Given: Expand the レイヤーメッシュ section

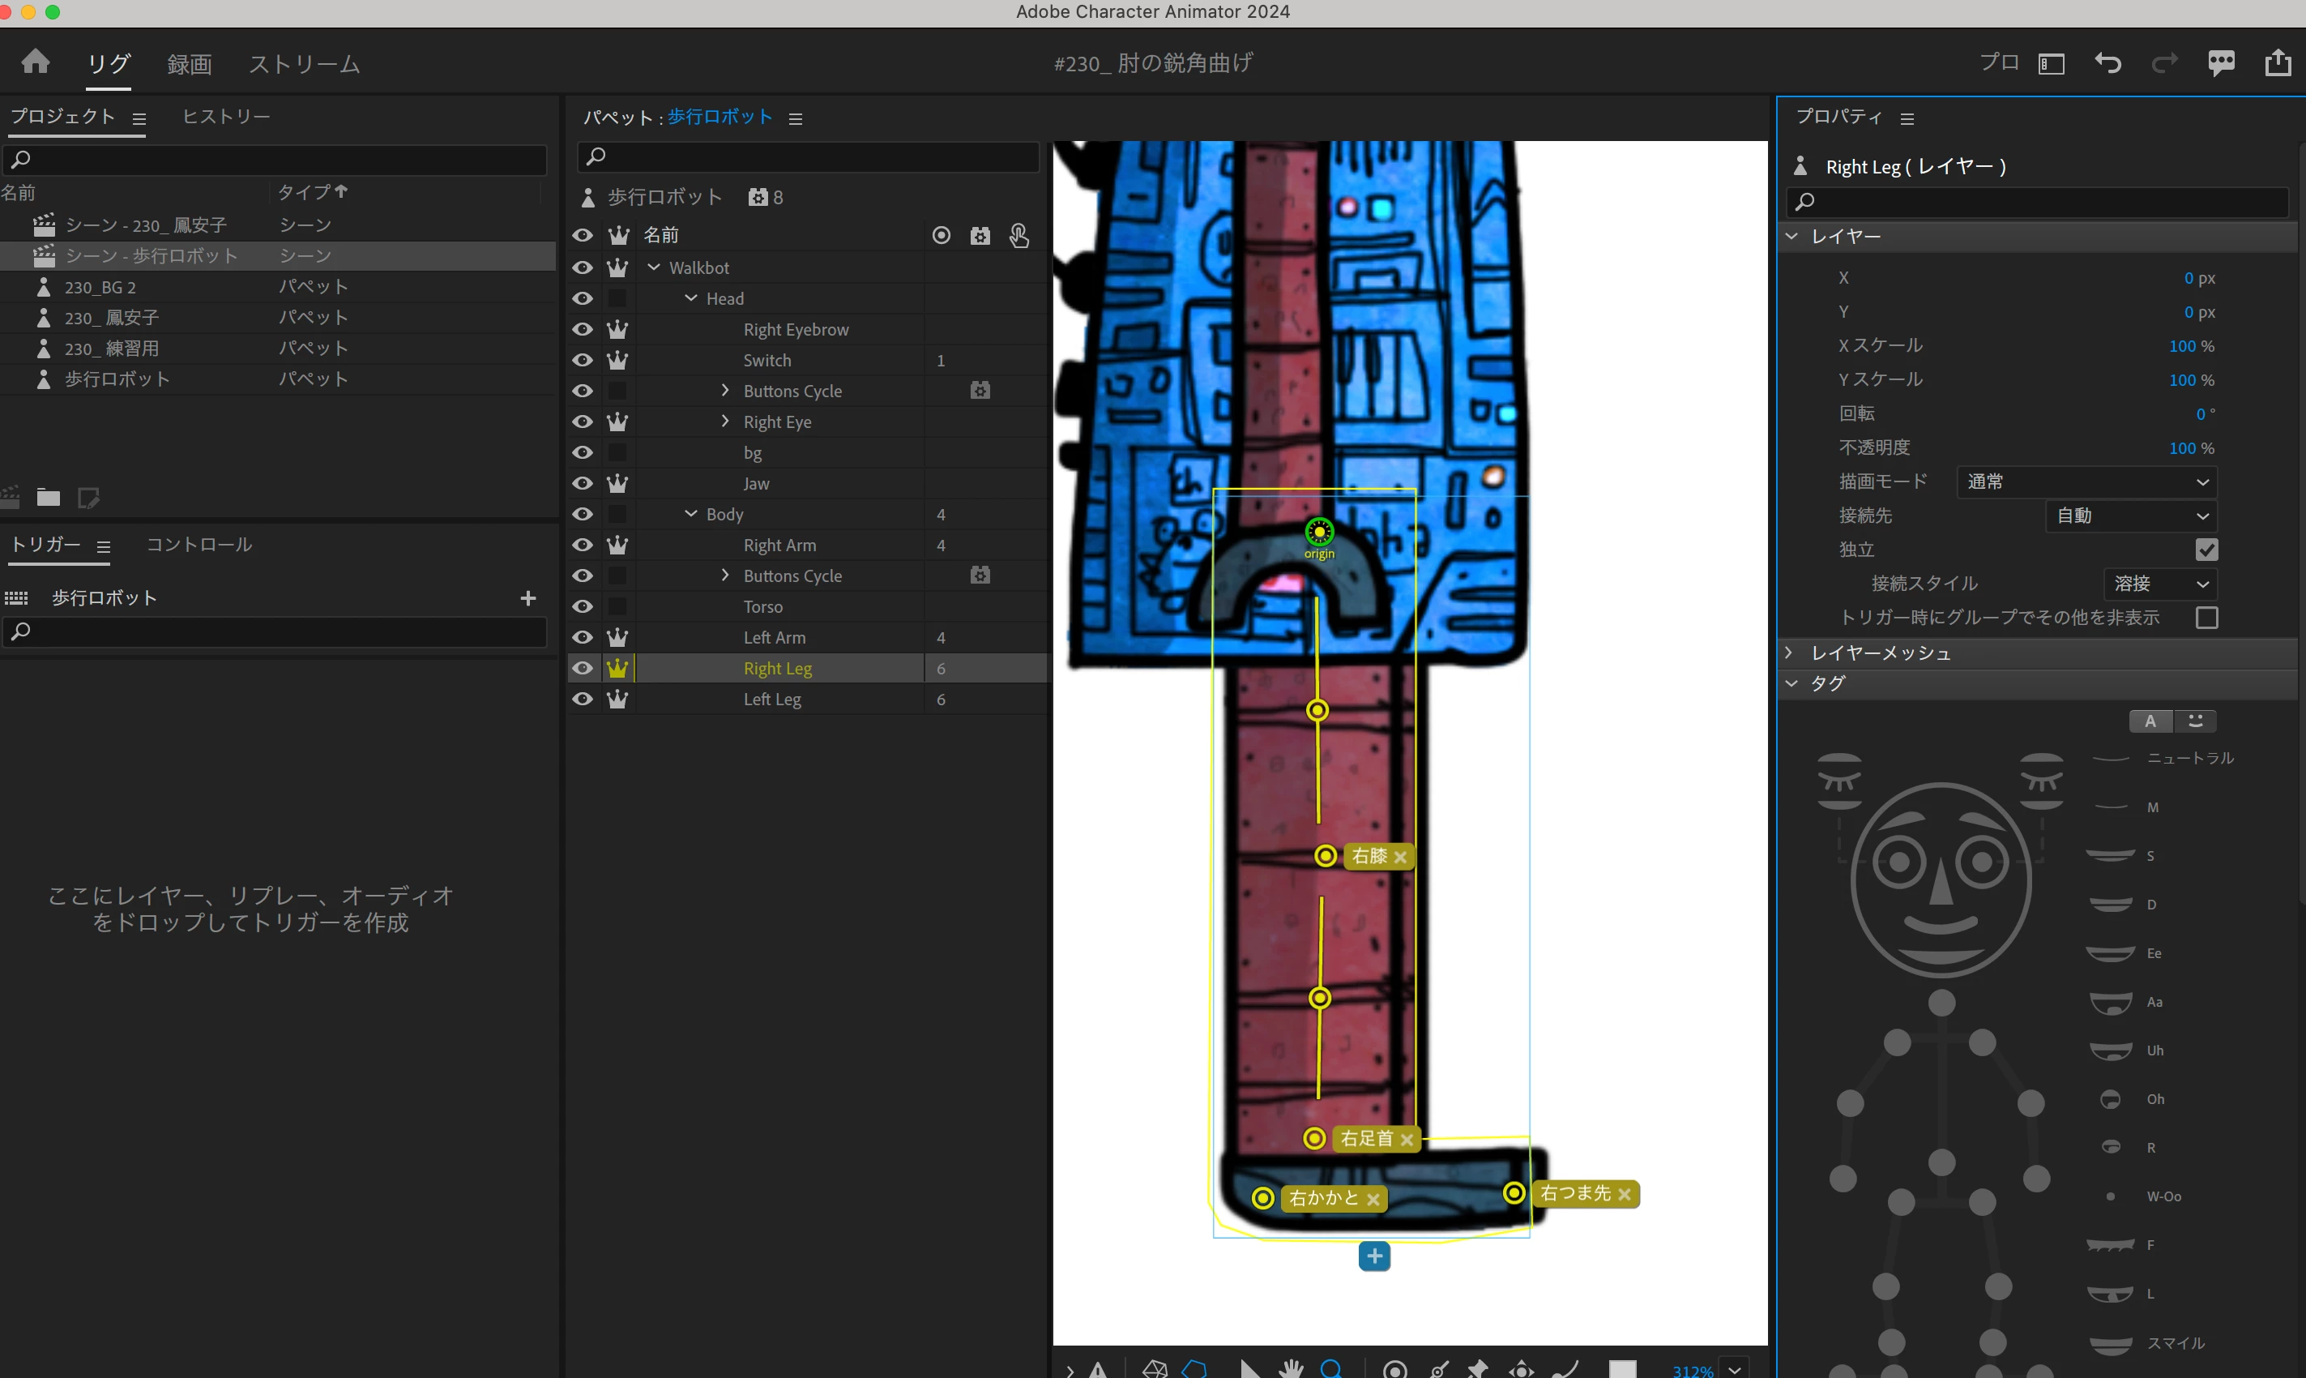Looking at the screenshot, I should point(1790,653).
